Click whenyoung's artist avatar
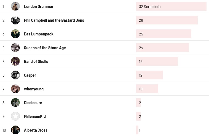This screenshot has width=209, height=136. (x=15, y=89)
